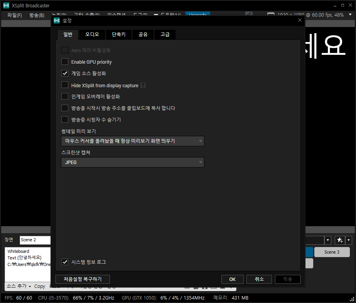Click the add scene star icon
356x303 pixels.
pos(340,240)
